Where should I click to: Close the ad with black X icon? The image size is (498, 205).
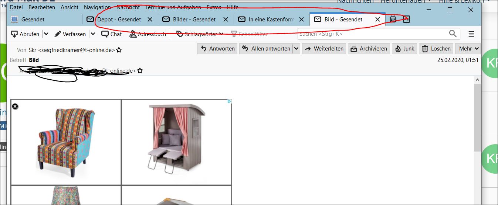click(x=15, y=106)
